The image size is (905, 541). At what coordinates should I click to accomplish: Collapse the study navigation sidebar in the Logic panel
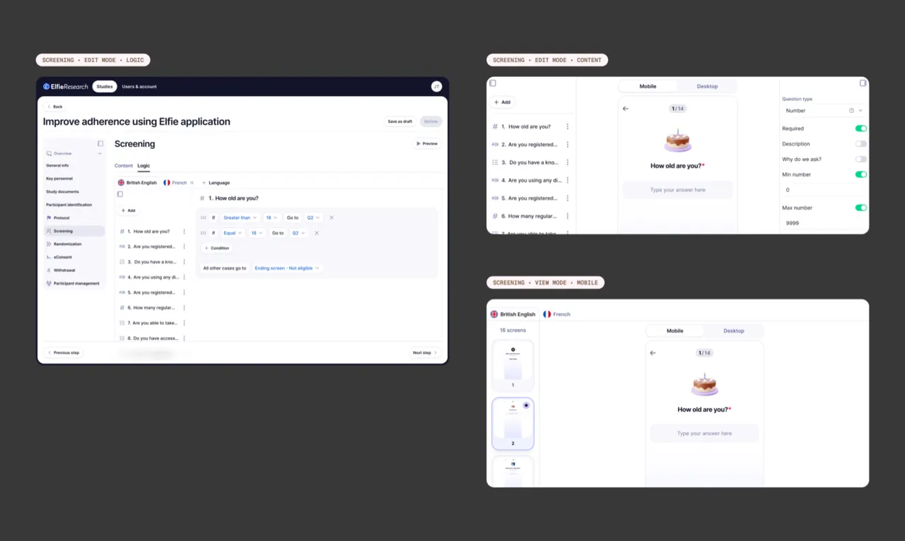[100, 143]
